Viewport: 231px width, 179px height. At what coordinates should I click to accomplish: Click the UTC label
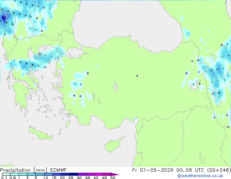[199, 170]
